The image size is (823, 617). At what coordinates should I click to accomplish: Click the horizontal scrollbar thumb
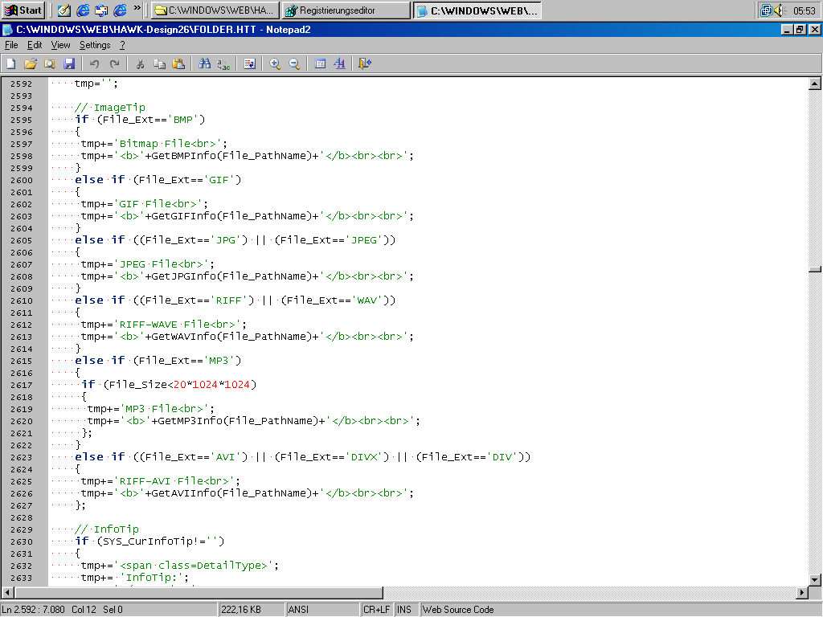(199, 592)
